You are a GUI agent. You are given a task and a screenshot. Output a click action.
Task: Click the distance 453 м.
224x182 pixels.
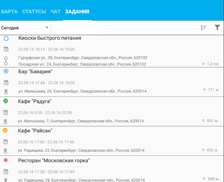(x=212, y=150)
